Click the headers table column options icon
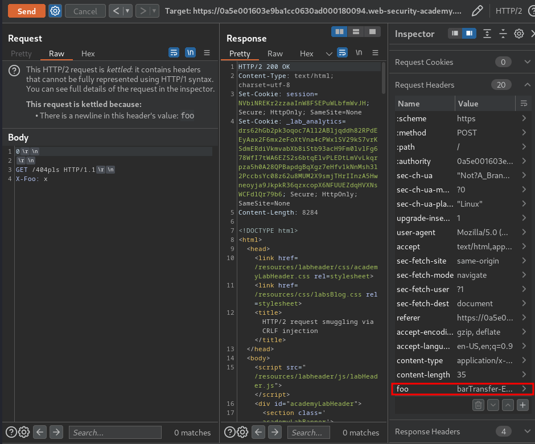The width and height of the screenshot is (535, 444). [524, 104]
